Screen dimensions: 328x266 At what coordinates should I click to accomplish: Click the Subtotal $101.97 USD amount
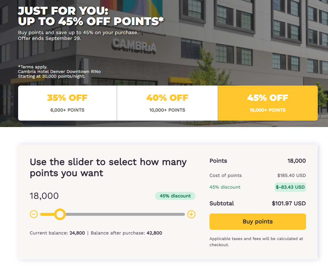coord(289,203)
